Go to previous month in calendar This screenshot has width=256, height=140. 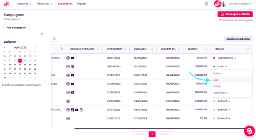click(5, 48)
